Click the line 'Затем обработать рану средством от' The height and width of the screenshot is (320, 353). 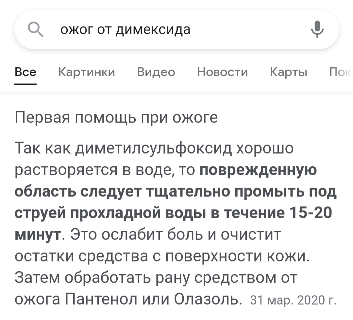(156, 278)
